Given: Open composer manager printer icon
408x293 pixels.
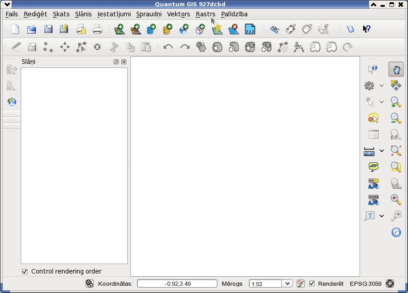Looking at the screenshot, I should 97,29.
